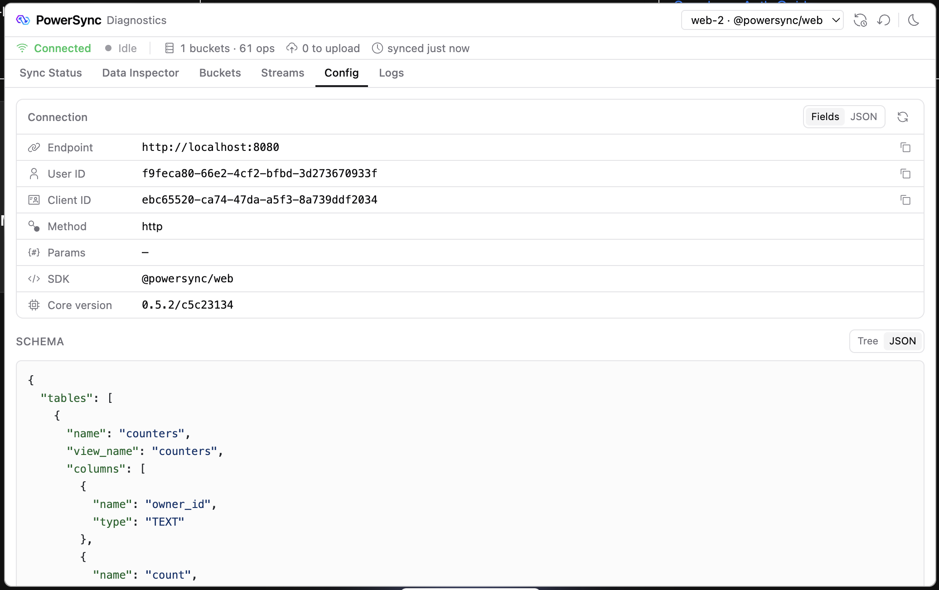Click the Core version chip icon
The height and width of the screenshot is (590, 939).
(34, 305)
